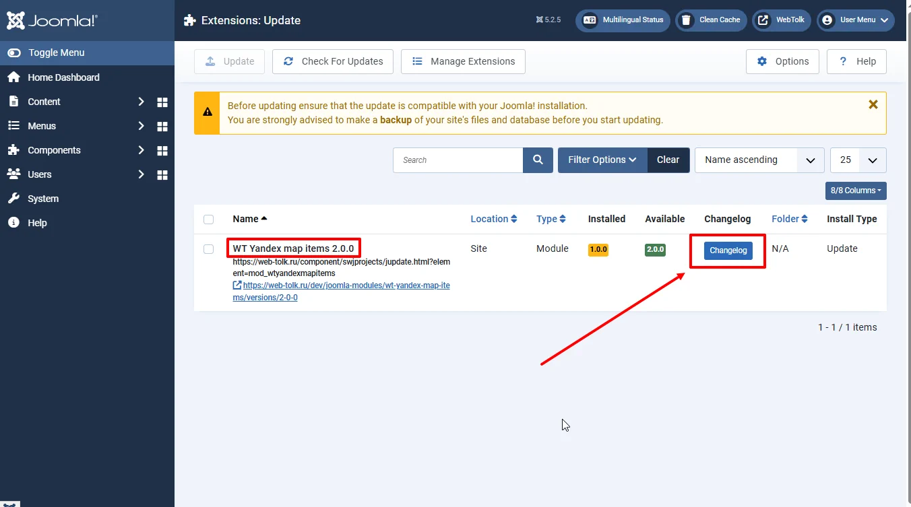Open WebTolk site link
The image size is (911, 507).
click(x=781, y=20)
